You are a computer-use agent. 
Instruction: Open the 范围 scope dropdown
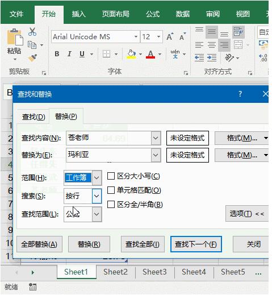(97, 178)
